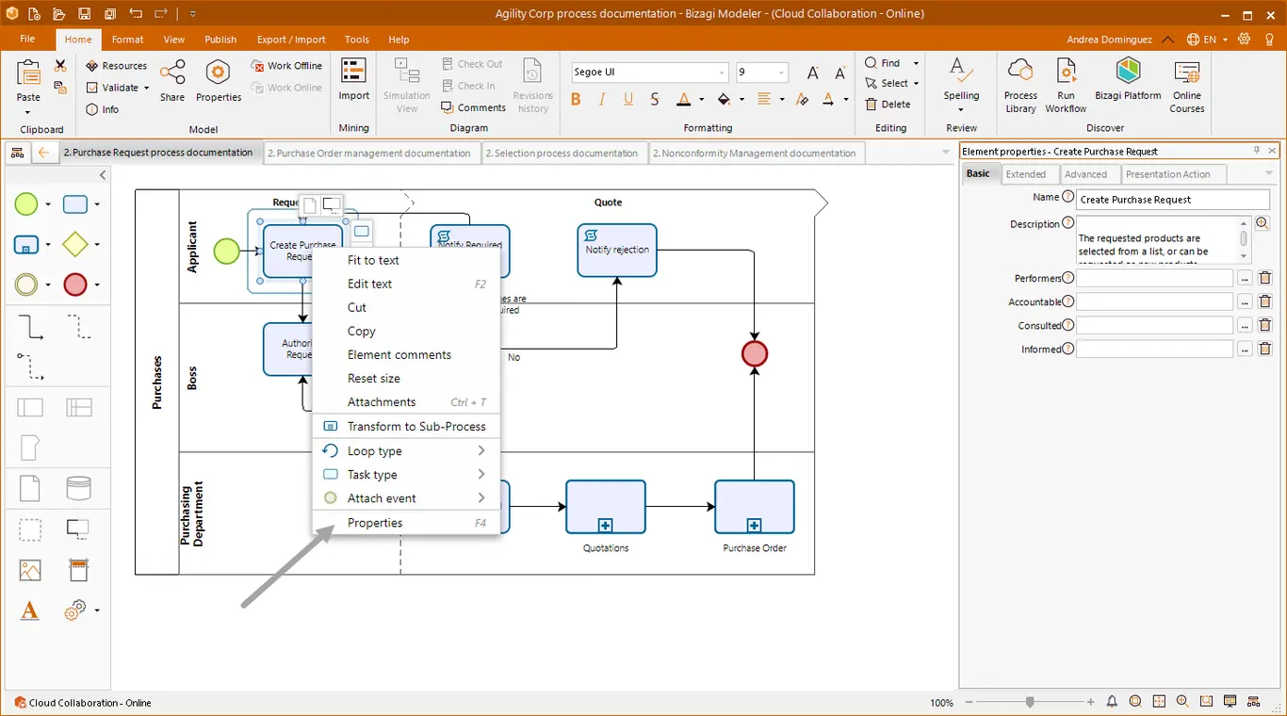The image size is (1287, 716).
Task: Toggle Work Offline mode
Action: (x=286, y=66)
